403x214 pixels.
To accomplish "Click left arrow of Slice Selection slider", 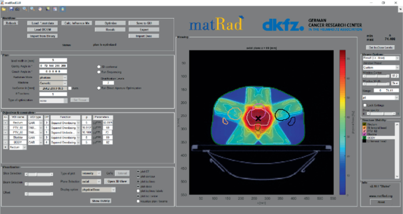I will (26, 174).
